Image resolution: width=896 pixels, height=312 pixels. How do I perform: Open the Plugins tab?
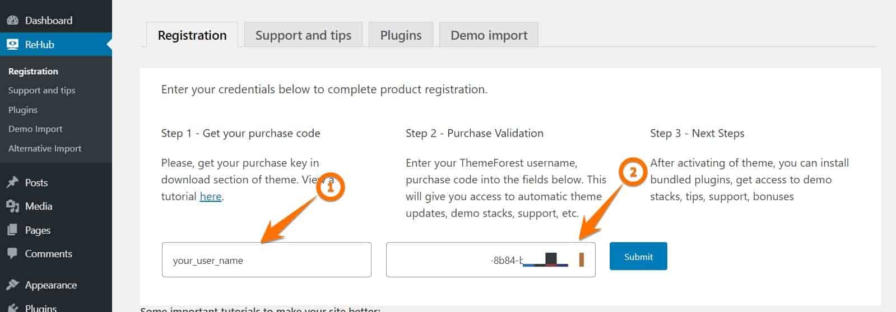[401, 35]
